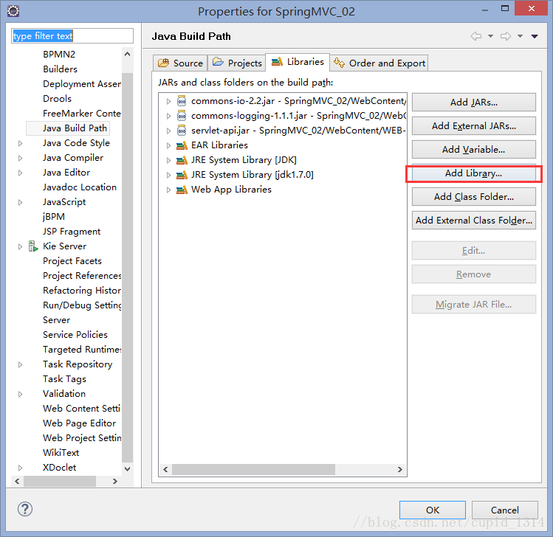Click sidebar vertical scrollbar up arrow
Viewport: 553px width, 537px height.
click(127, 54)
